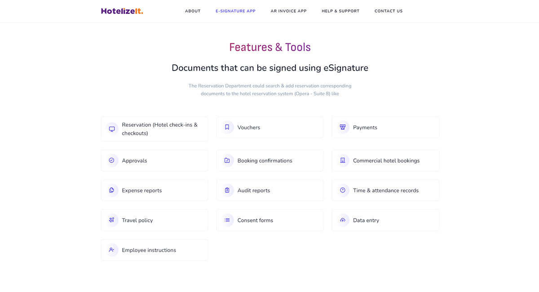
Task: Click the Expense reports icon
Action: click(112, 190)
